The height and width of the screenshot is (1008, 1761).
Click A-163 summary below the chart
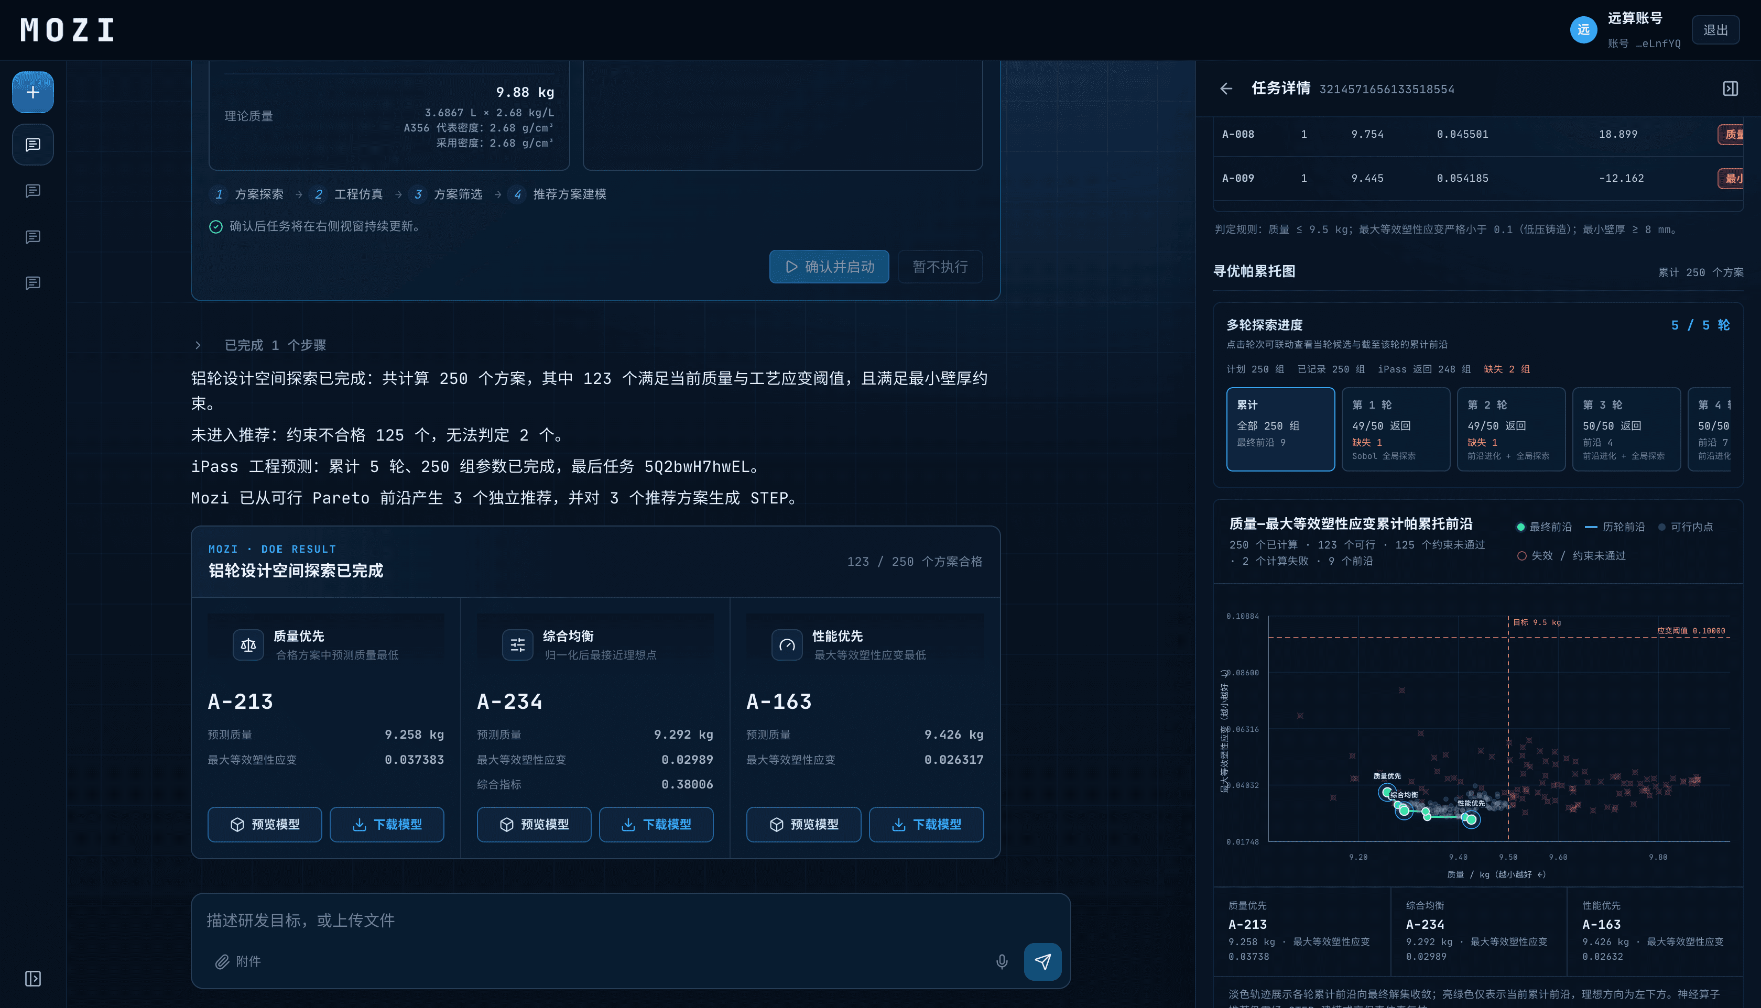(x=1655, y=931)
